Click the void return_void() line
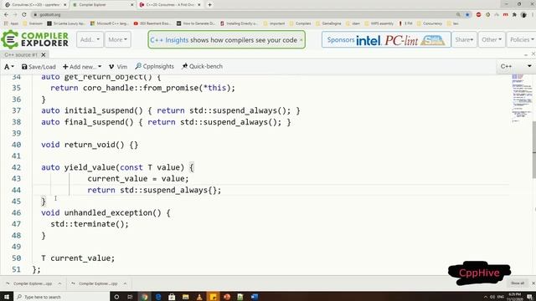The height and width of the screenshot is (301, 536). tap(90, 145)
